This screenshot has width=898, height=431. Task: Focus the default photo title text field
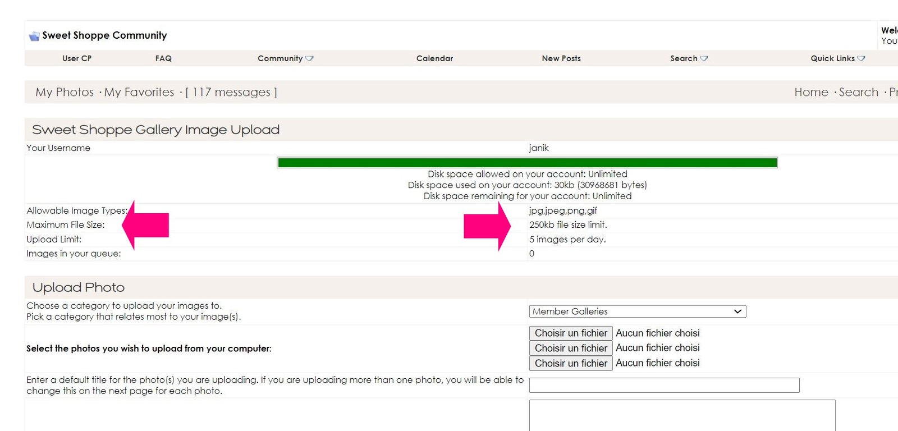664,385
